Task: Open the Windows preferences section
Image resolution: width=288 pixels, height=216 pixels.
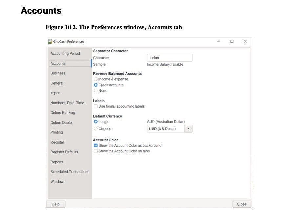Action: tap(58, 181)
